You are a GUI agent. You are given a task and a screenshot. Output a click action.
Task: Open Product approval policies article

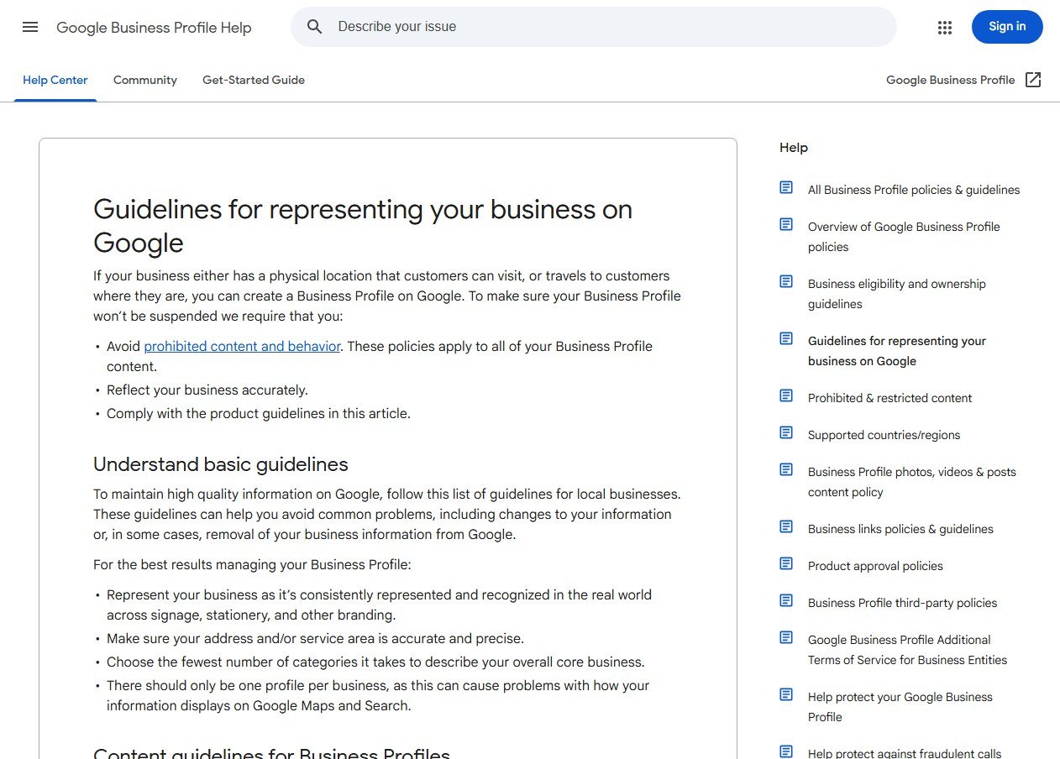875,566
